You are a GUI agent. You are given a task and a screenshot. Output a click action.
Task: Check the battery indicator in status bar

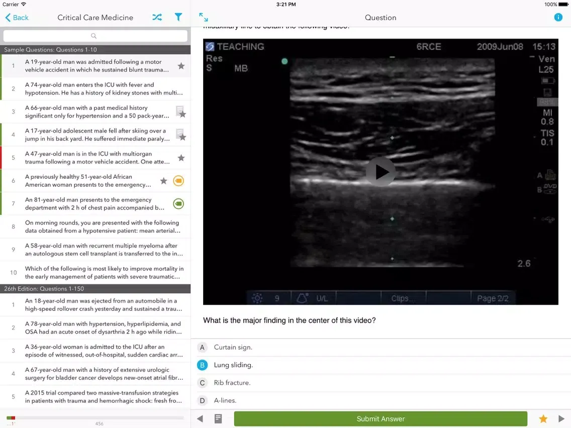563,5
